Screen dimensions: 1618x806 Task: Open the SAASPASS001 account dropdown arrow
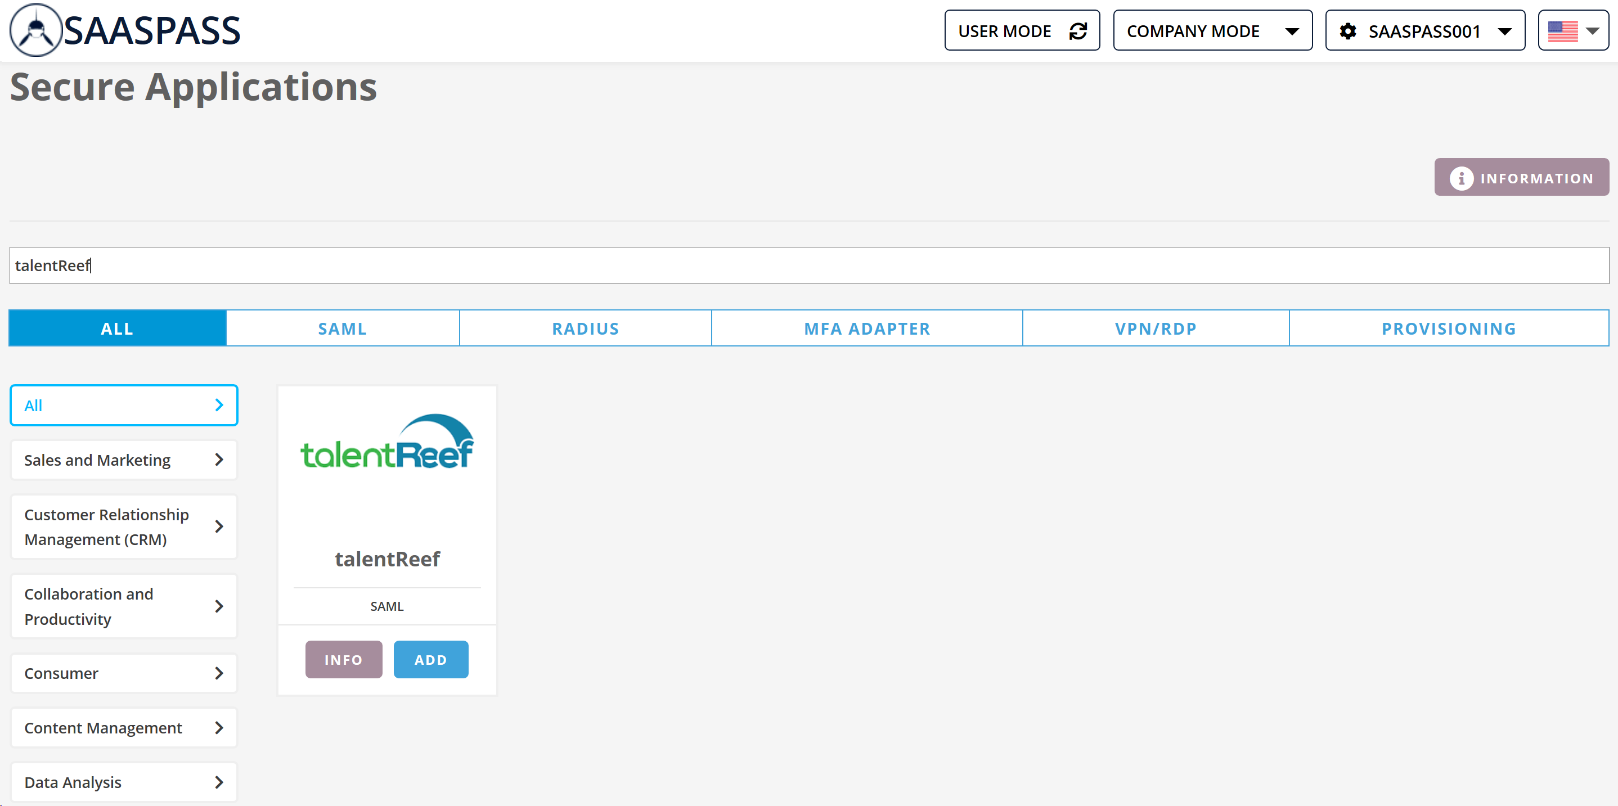1504,31
